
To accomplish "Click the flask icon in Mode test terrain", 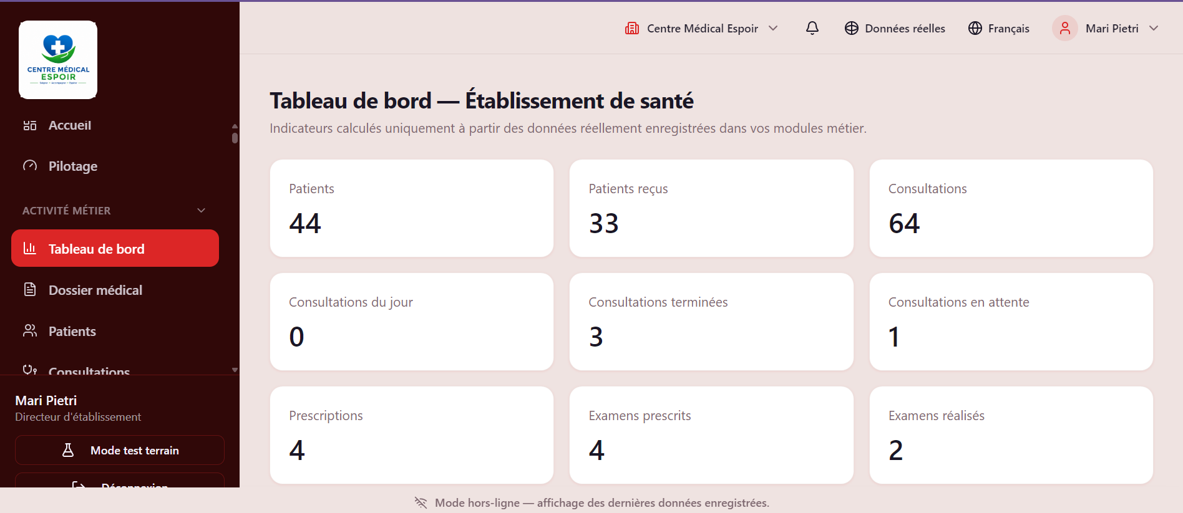I will tap(68, 450).
